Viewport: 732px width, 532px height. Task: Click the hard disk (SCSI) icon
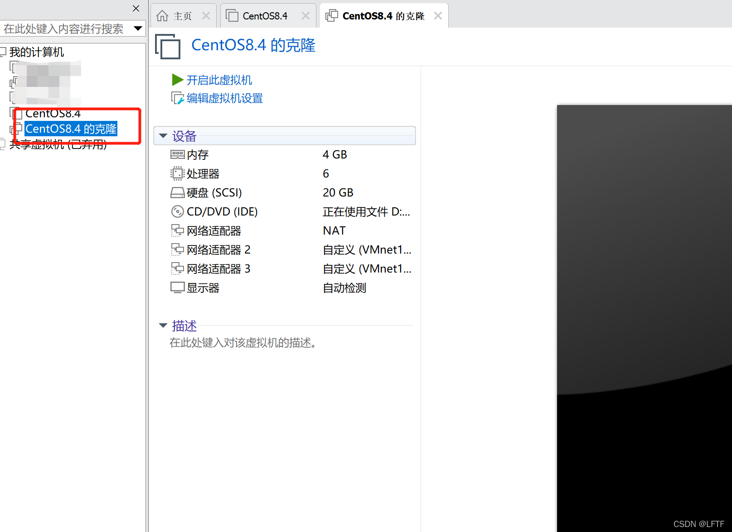(x=177, y=193)
